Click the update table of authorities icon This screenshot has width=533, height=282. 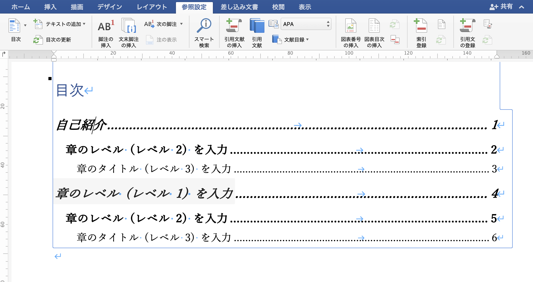pos(487,40)
